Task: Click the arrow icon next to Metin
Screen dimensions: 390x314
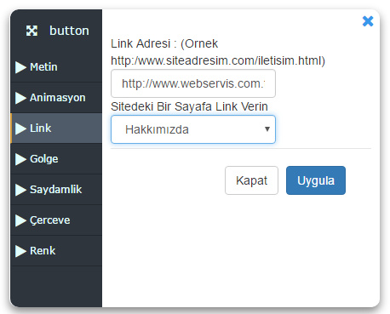Action: pyautogui.click(x=20, y=67)
